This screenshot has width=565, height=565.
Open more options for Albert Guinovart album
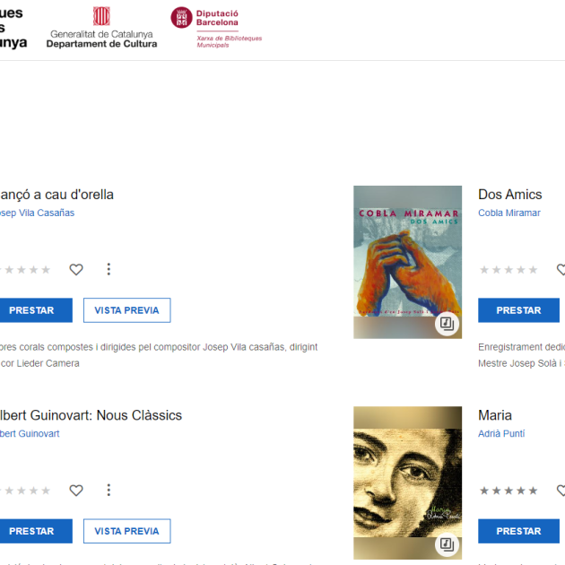(109, 490)
